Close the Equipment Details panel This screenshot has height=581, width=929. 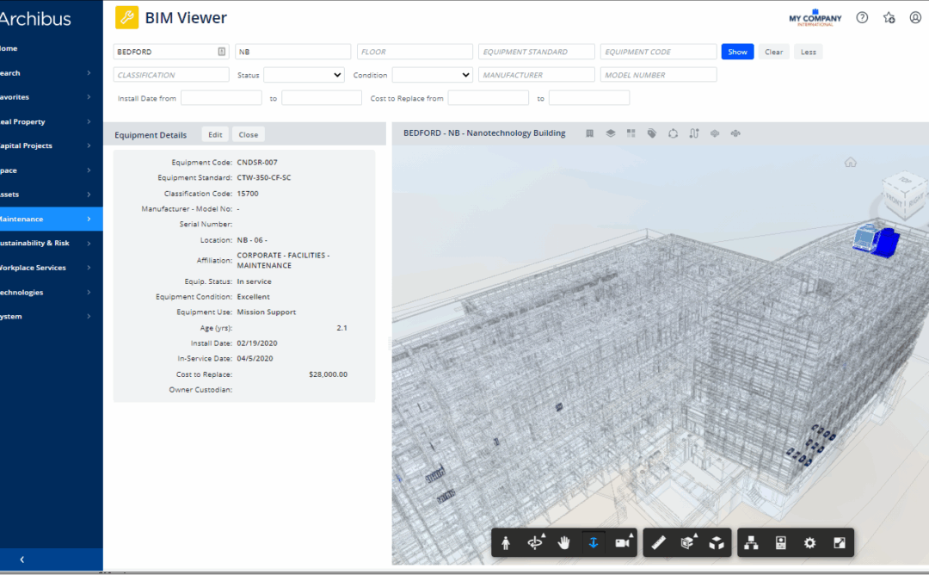[249, 134]
